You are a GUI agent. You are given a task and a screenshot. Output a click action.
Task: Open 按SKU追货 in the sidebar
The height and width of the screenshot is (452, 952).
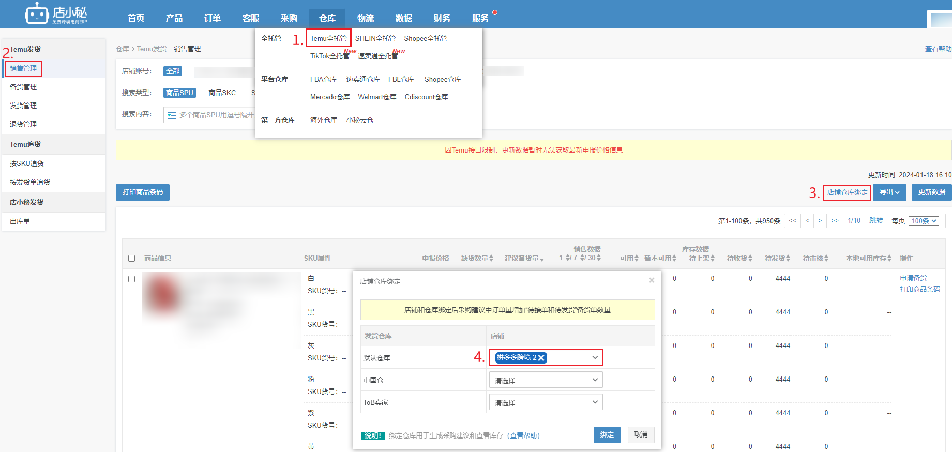click(x=54, y=163)
